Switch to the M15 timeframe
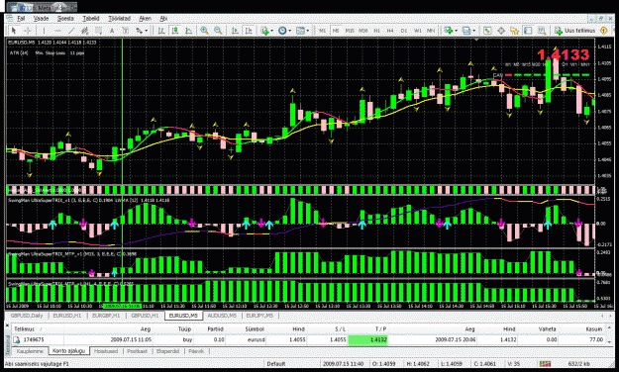The height and width of the screenshot is (372, 619). pyautogui.click(x=350, y=31)
